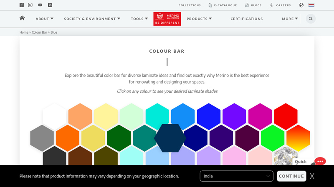The width and height of the screenshot is (334, 187).
Task: Click Colour Bar in the breadcrumb
Action: [39, 32]
